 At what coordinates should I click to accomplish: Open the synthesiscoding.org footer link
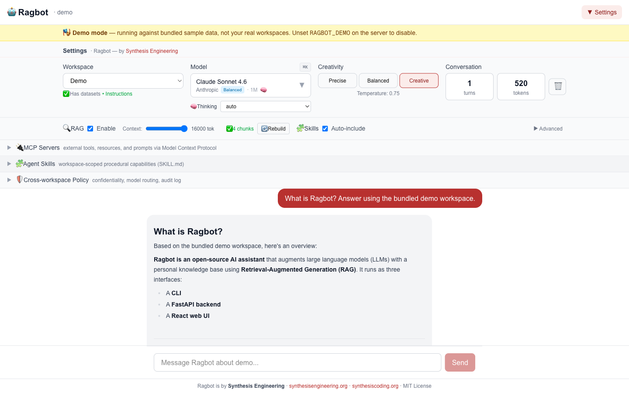click(375, 386)
